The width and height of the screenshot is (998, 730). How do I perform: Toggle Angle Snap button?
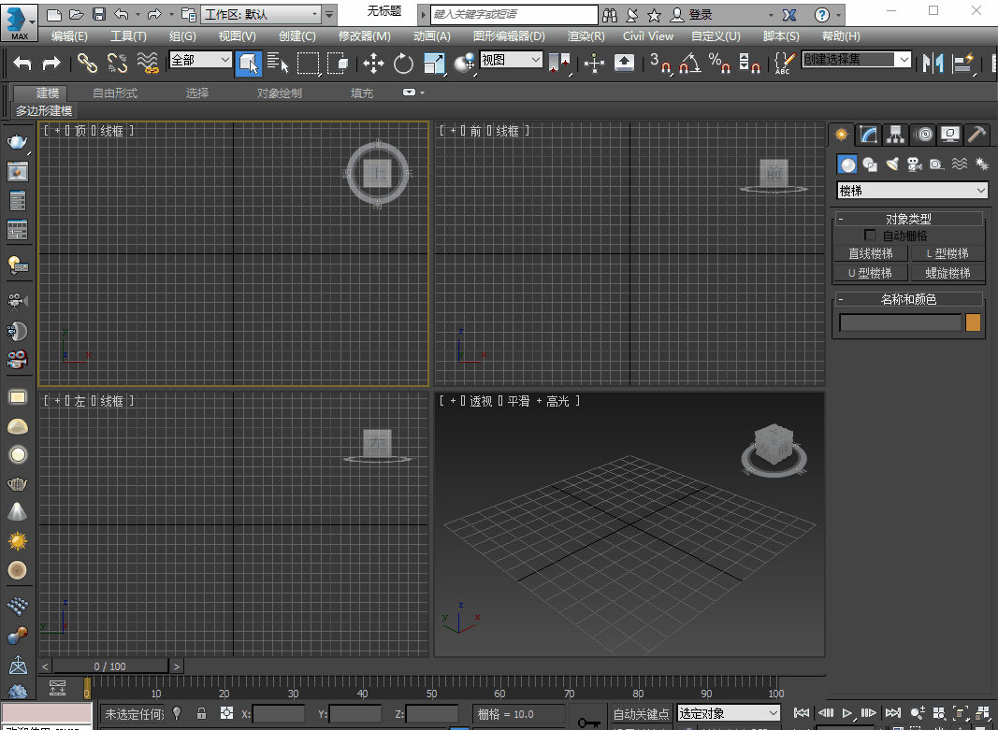click(690, 63)
